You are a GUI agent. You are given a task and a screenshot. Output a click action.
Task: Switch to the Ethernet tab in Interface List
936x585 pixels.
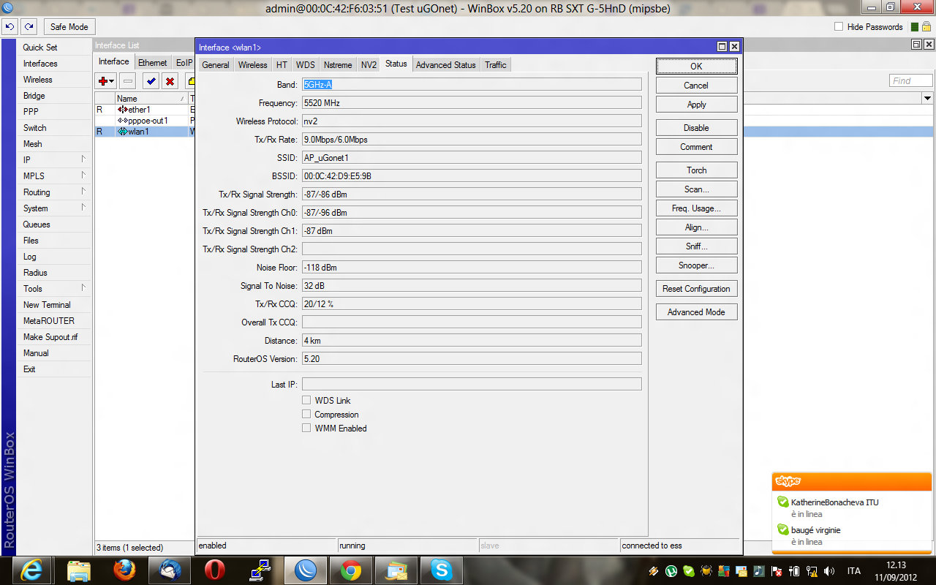click(x=153, y=63)
